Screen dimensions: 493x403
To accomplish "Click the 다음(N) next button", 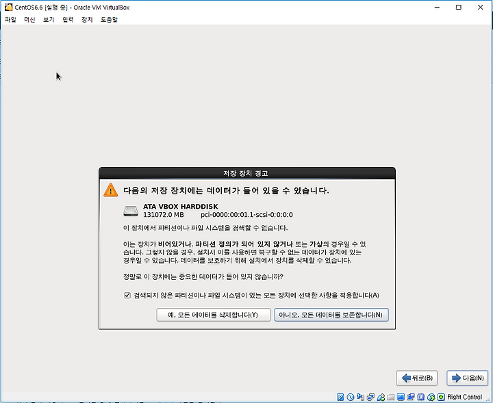I will click(x=468, y=378).
